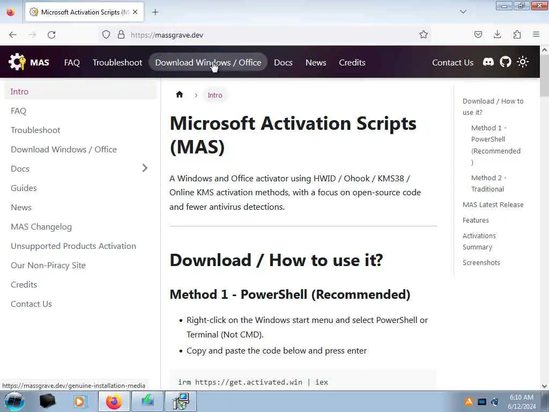This screenshot has width=549, height=412.
Task: Click the taskbar clock at 6:10 AM
Action: pos(521,402)
